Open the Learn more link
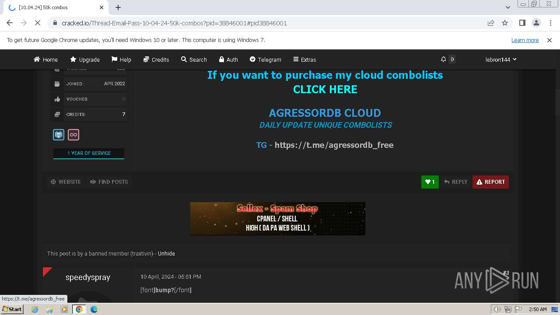The image size is (560, 315). click(525, 40)
